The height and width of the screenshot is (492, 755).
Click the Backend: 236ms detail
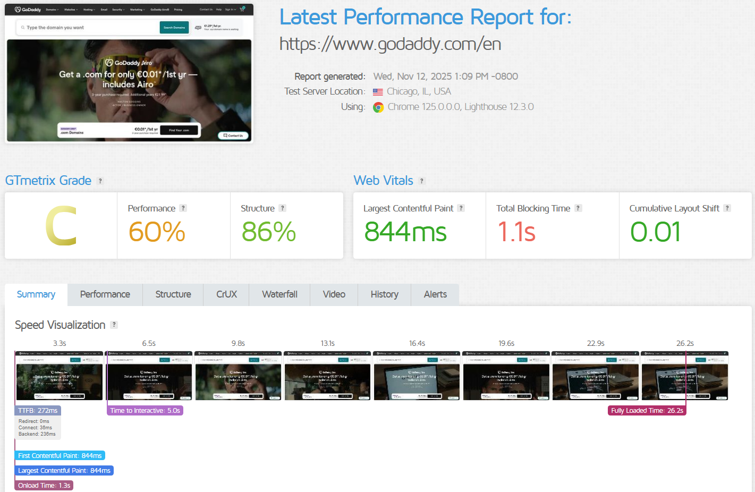(37, 434)
